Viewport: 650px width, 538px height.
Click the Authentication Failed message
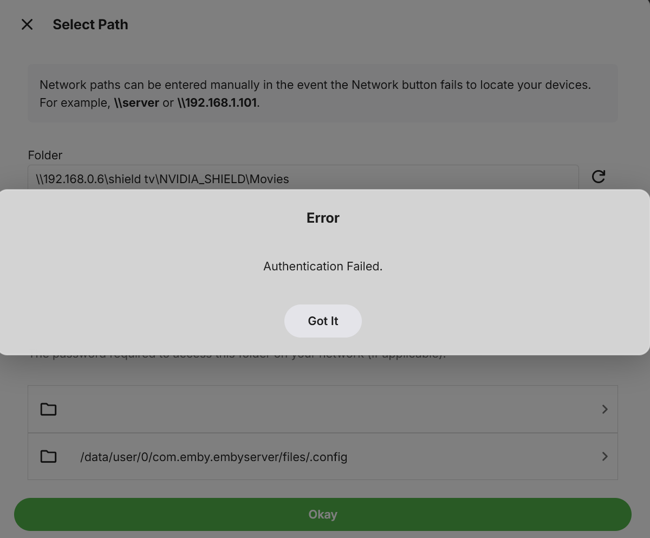click(323, 266)
